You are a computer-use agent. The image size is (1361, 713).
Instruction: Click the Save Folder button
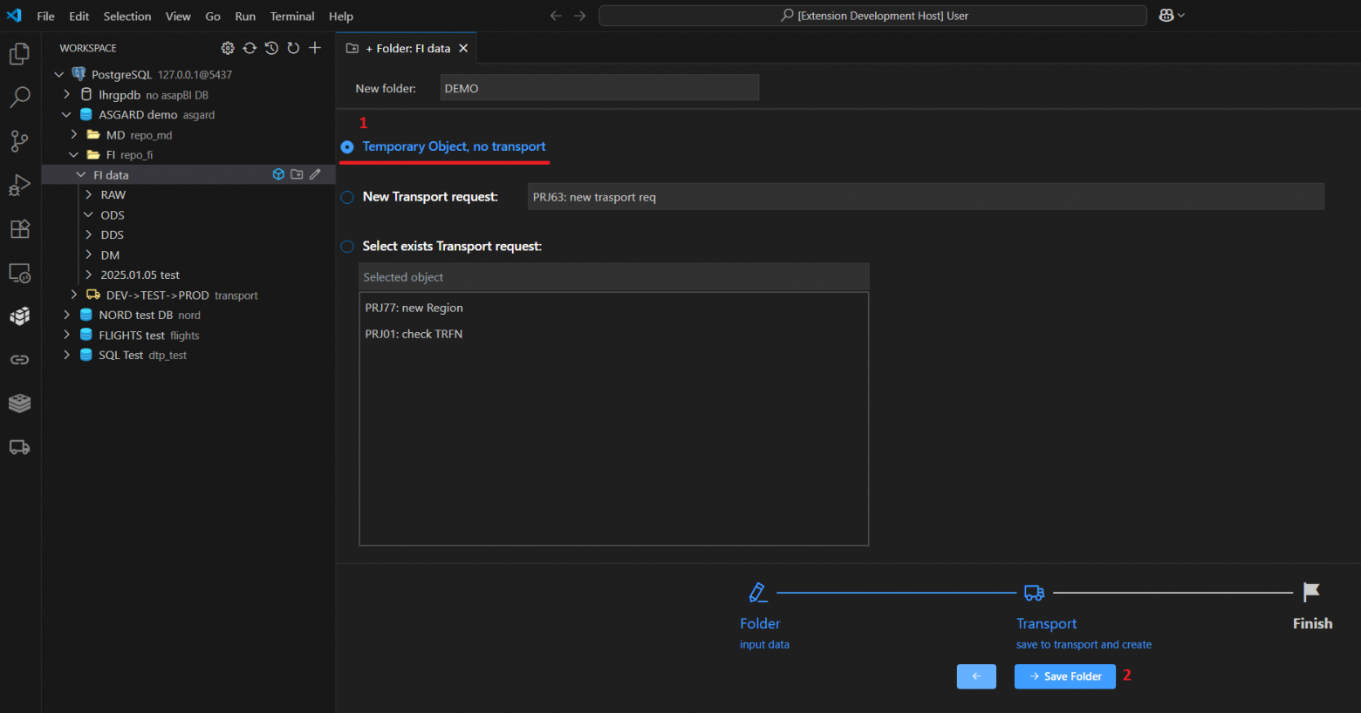point(1064,676)
